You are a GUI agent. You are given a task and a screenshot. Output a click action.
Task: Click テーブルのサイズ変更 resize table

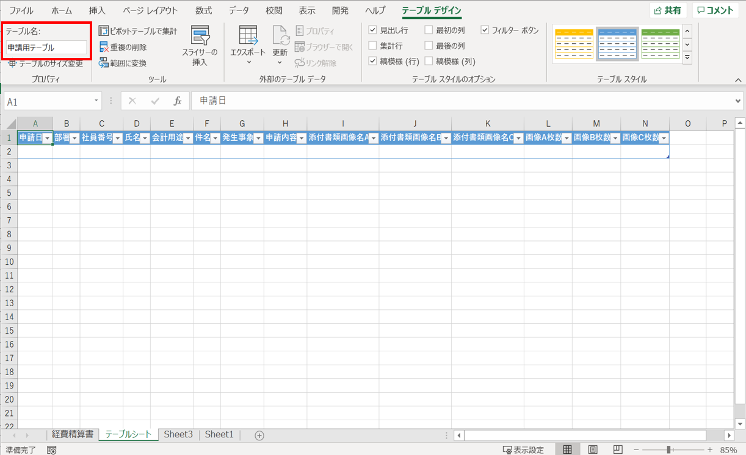pos(46,63)
